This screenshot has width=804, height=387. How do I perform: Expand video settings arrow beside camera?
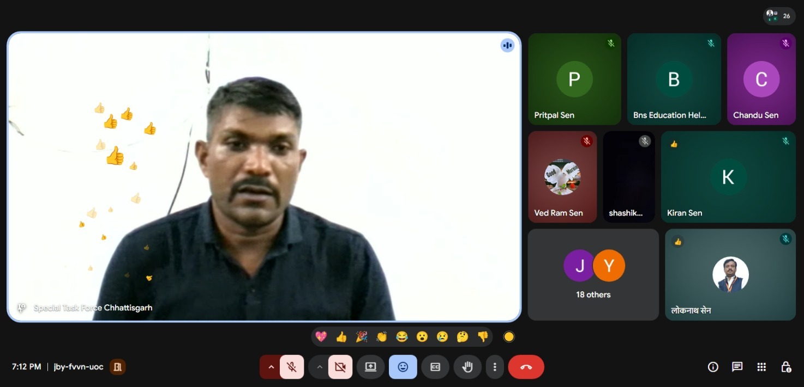(320, 367)
